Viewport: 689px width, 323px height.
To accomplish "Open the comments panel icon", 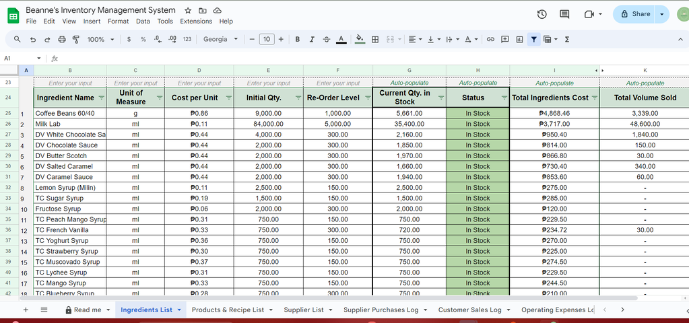I will point(564,15).
